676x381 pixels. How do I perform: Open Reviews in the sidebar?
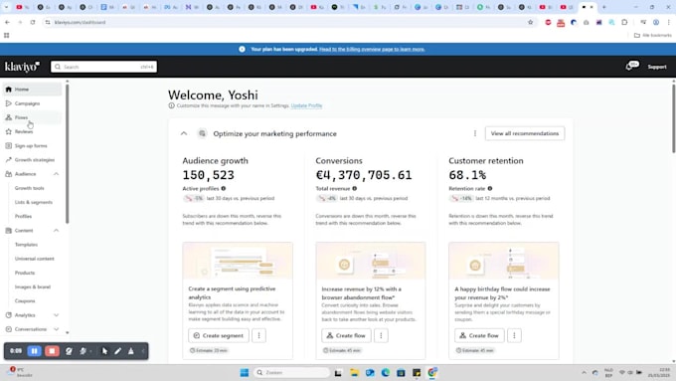(32, 131)
